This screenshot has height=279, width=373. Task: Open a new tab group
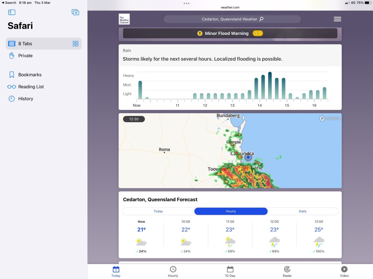75,12
